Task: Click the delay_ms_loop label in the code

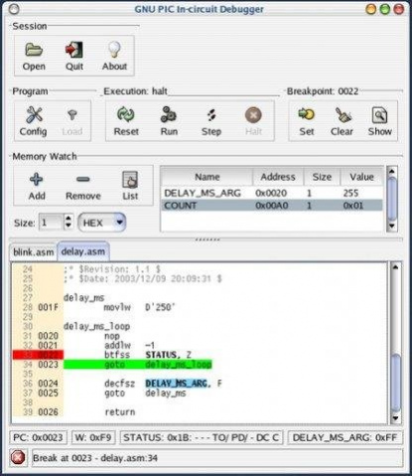Action: (x=96, y=326)
